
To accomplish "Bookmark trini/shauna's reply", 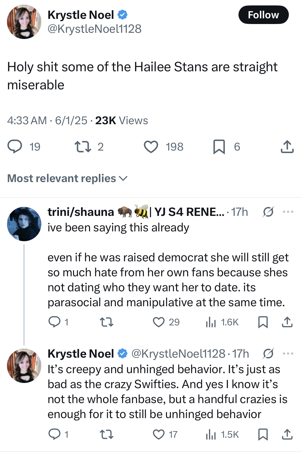I will pos(263,322).
